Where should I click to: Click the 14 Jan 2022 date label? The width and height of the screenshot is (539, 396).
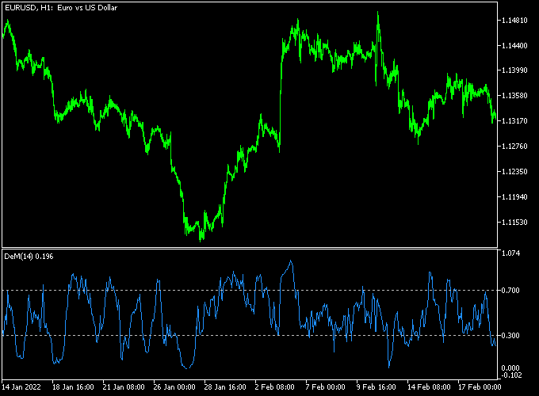tap(21, 387)
